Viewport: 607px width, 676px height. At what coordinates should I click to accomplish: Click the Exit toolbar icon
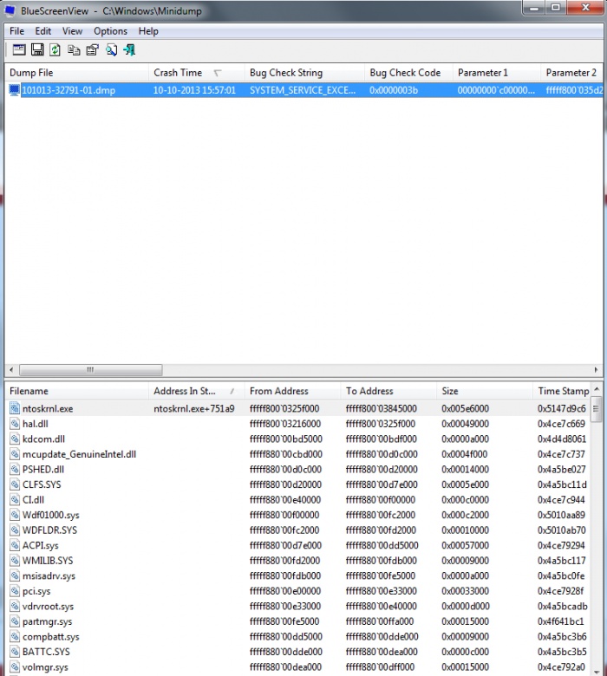(129, 50)
